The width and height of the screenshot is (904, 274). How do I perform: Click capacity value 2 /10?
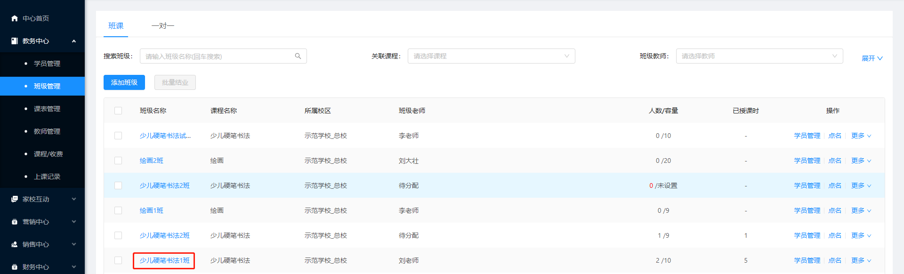pos(663,260)
